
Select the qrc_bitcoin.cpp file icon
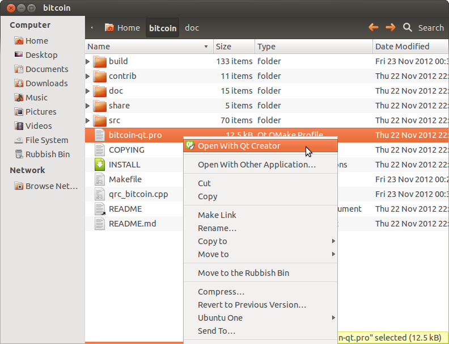(x=100, y=194)
